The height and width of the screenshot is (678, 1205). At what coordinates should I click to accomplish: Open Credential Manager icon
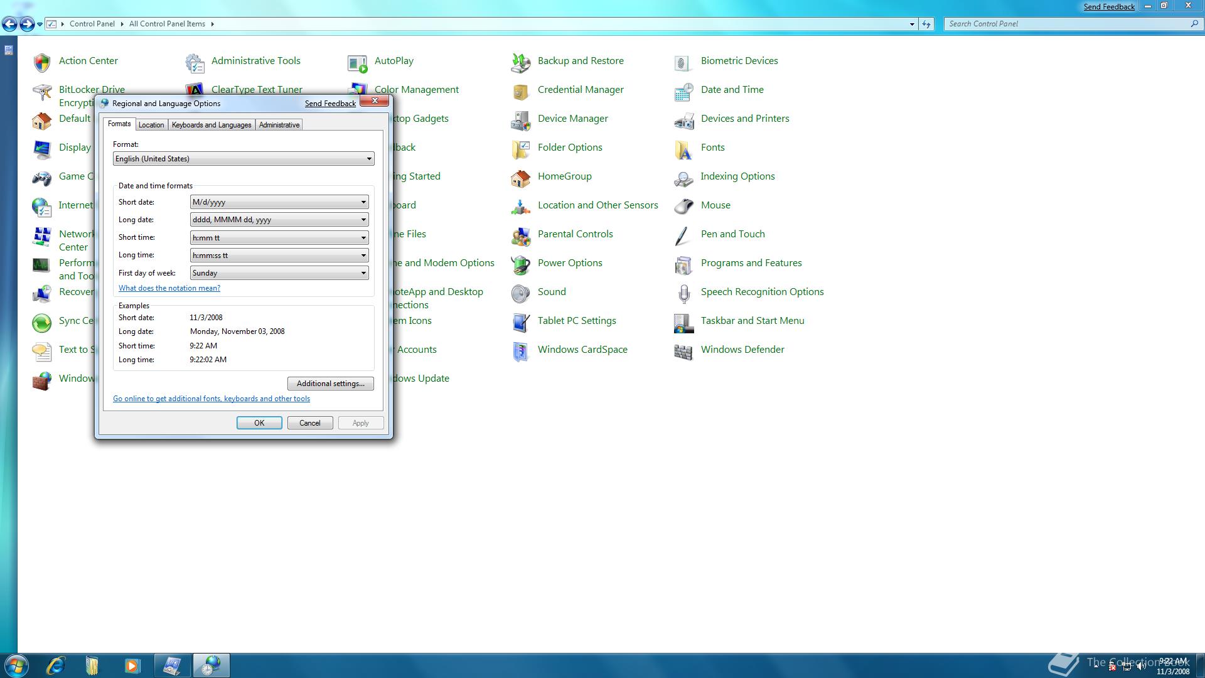coord(521,91)
